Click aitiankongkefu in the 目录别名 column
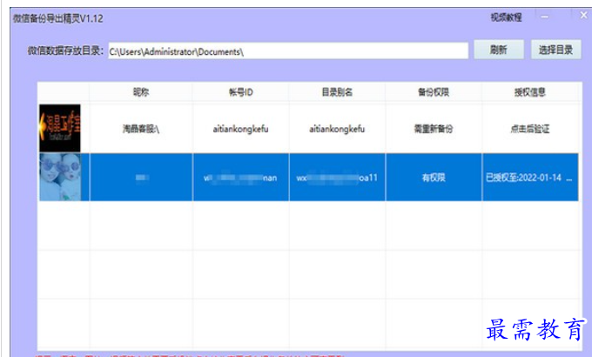This screenshot has height=357, width=592. [x=337, y=129]
